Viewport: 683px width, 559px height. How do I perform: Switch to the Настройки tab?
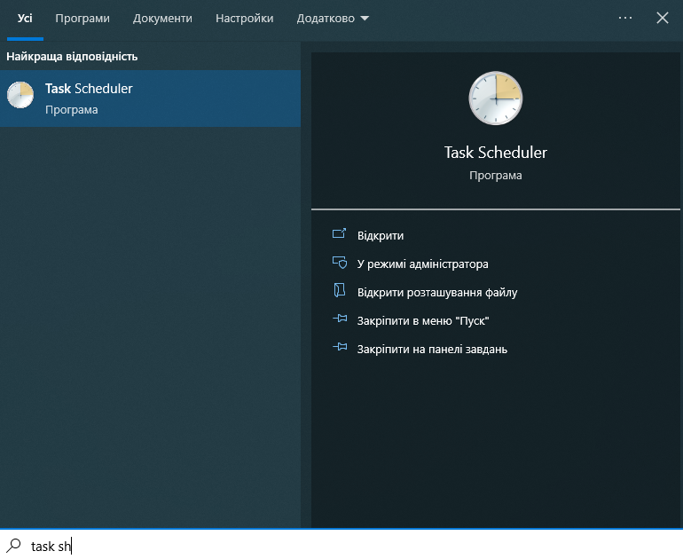pos(244,19)
